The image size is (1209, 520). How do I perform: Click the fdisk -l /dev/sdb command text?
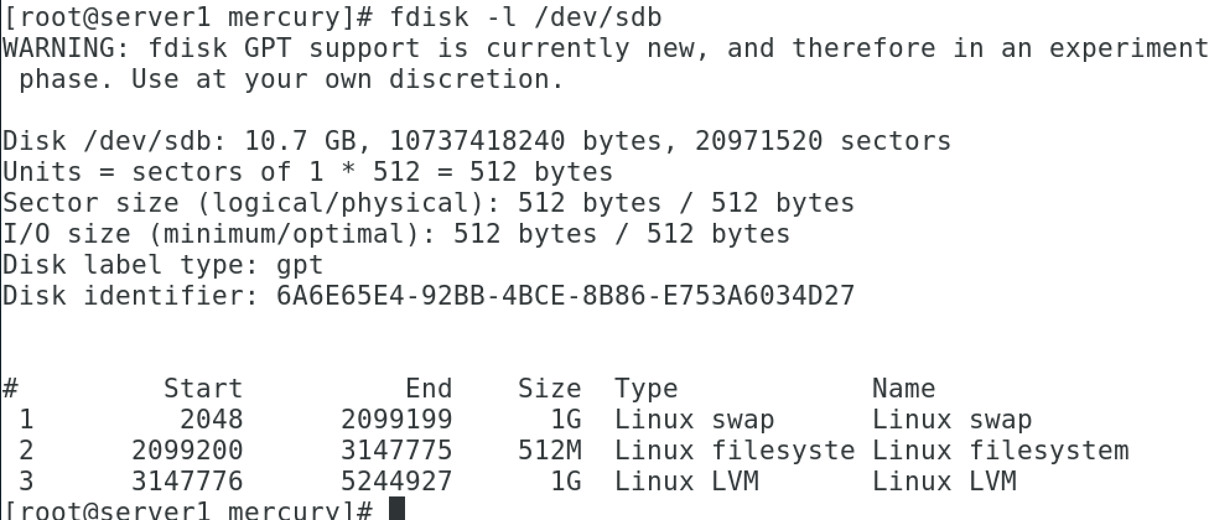(526, 17)
